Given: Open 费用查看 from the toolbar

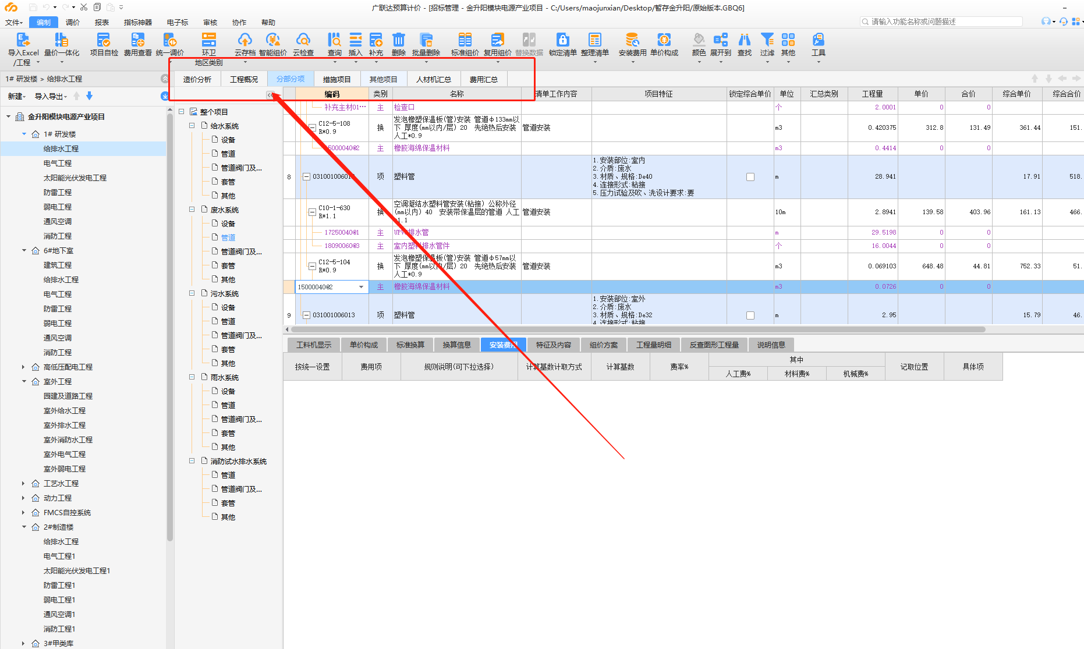Looking at the screenshot, I should 138,45.
